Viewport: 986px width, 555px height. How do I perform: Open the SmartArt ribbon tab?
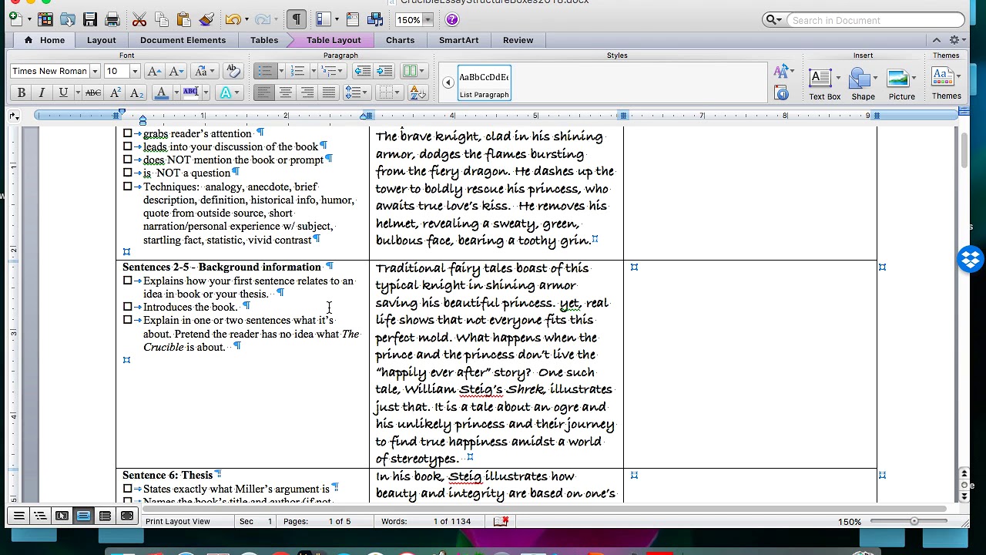pos(458,40)
